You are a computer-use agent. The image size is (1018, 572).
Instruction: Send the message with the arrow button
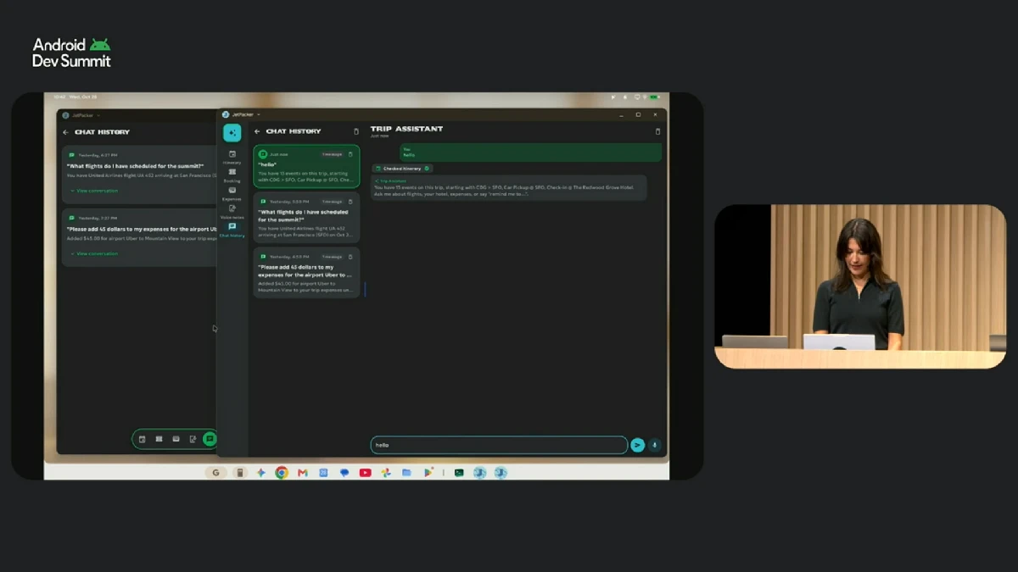coord(637,445)
